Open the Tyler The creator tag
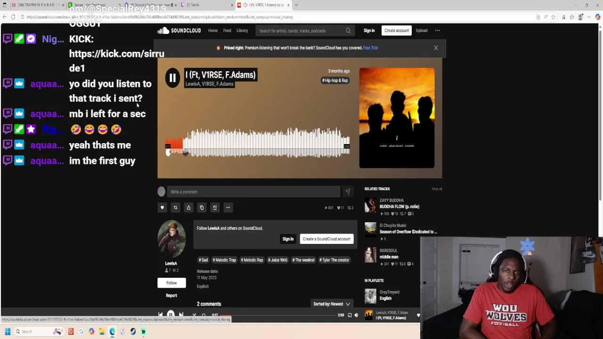Viewport: 603px width, 339px height. tap(334, 260)
